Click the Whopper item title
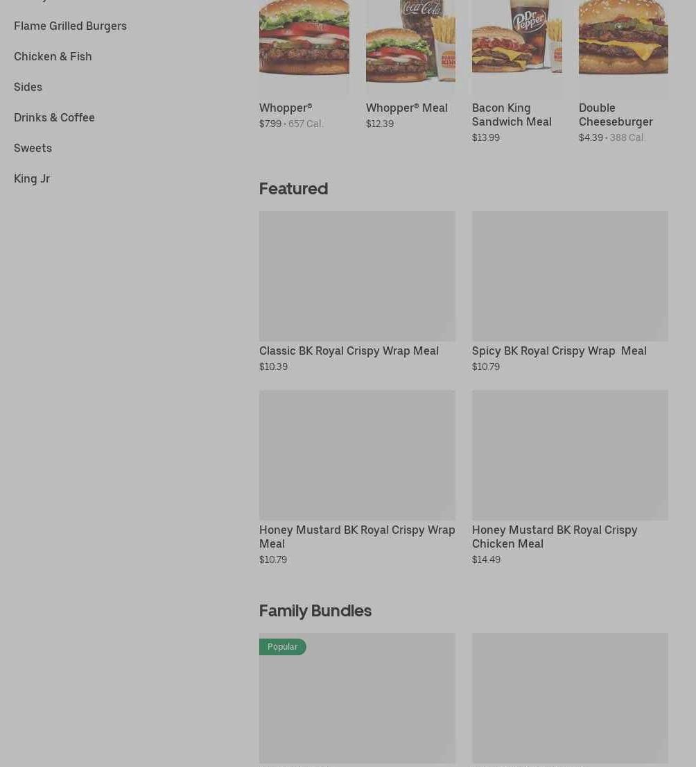Viewport: 696px width, 767px height. (286, 108)
